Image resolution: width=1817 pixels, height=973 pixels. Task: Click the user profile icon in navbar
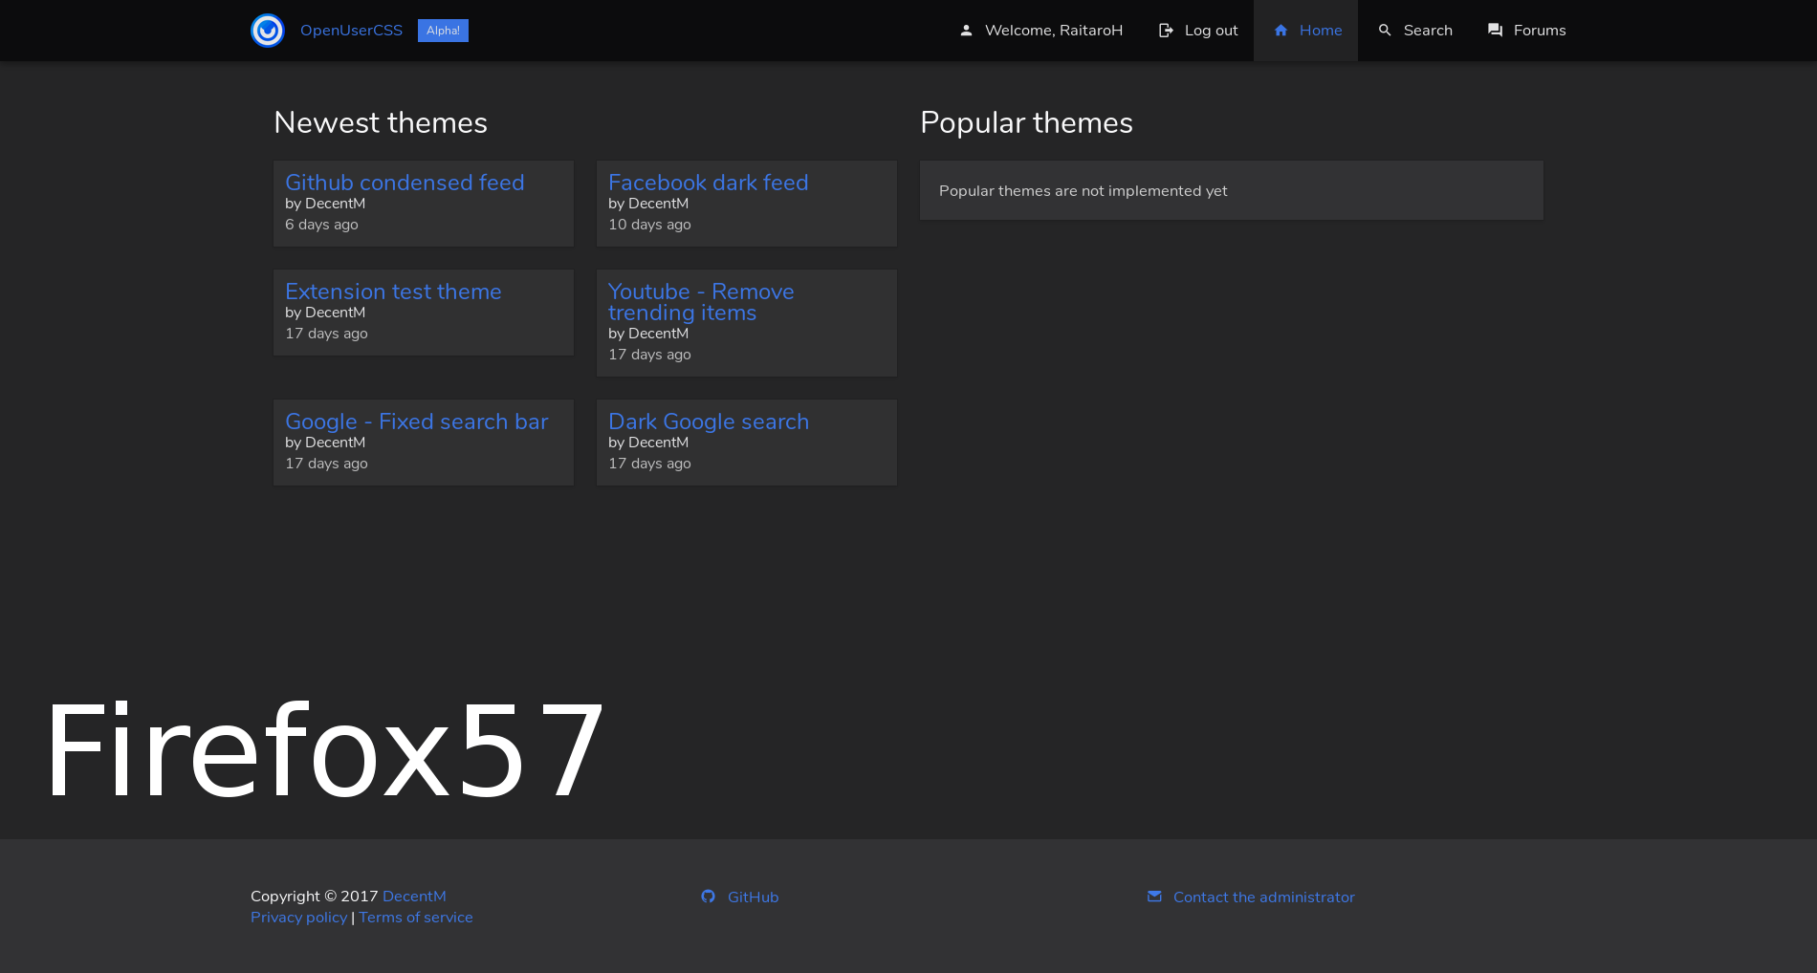tap(966, 31)
